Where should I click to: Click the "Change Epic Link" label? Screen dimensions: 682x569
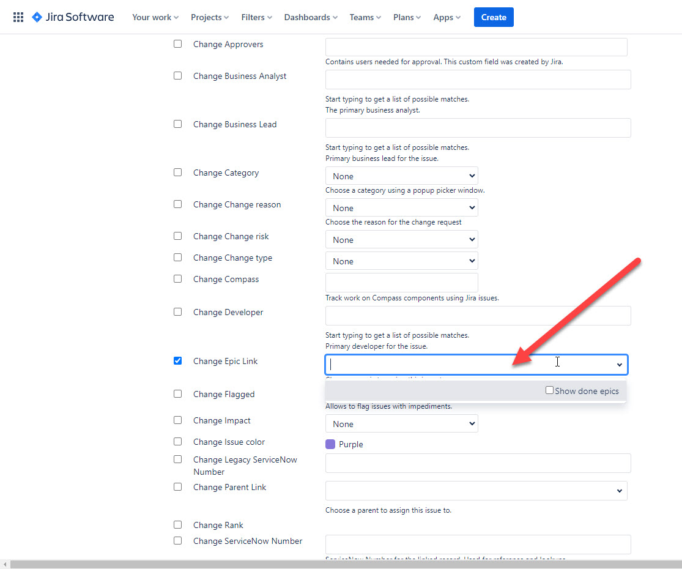pyautogui.click(x=225, y=361)
